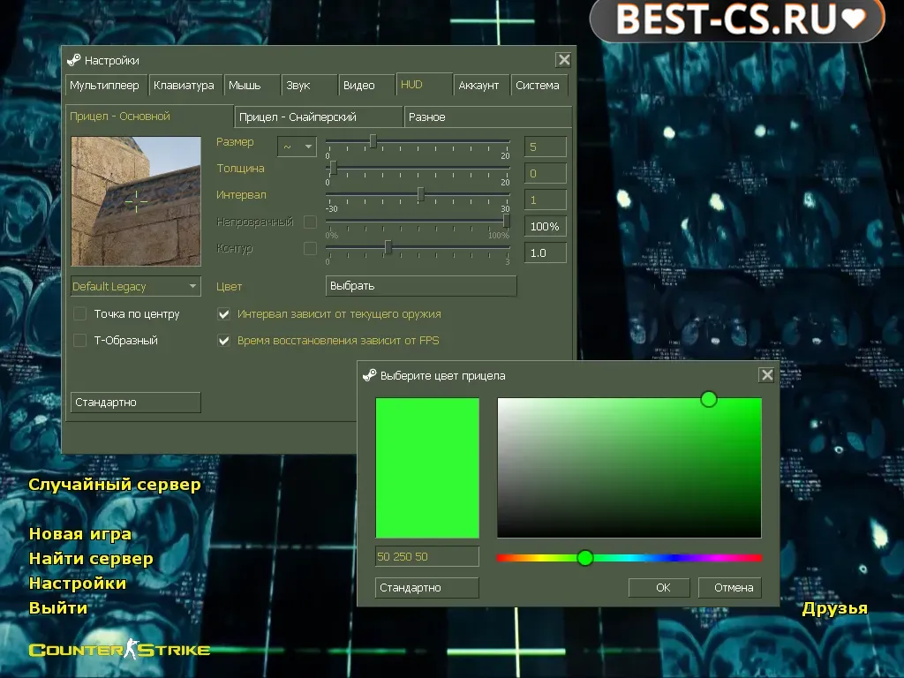Toggle the Непрозрачный checkbox

pos(310,222)
